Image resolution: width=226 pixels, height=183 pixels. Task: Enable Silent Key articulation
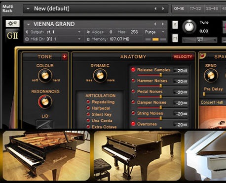(88, 114)
